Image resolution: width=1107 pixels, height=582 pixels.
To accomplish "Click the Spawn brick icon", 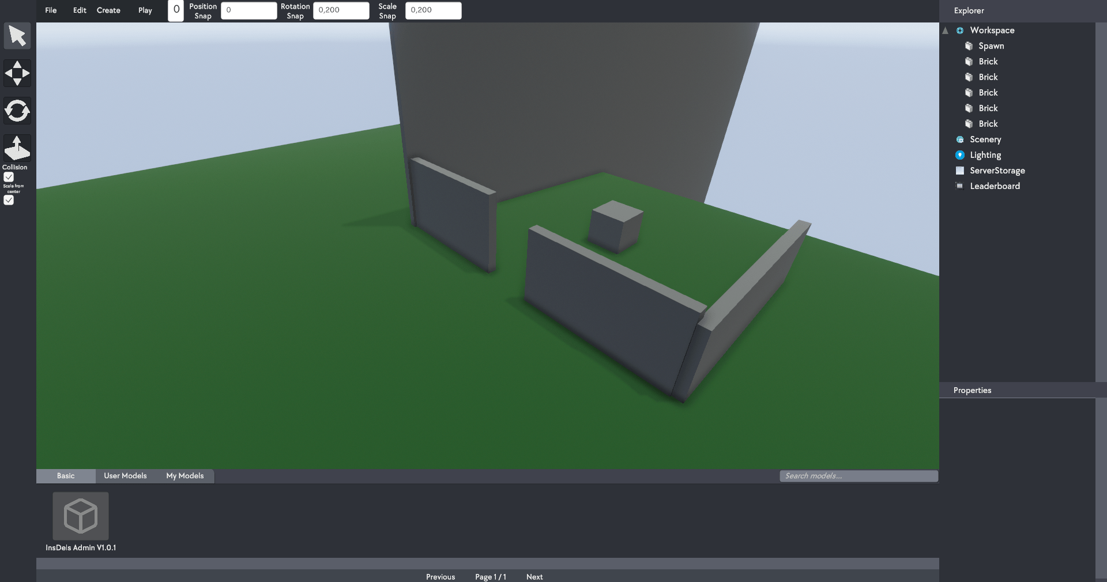I will pos(969,46).
